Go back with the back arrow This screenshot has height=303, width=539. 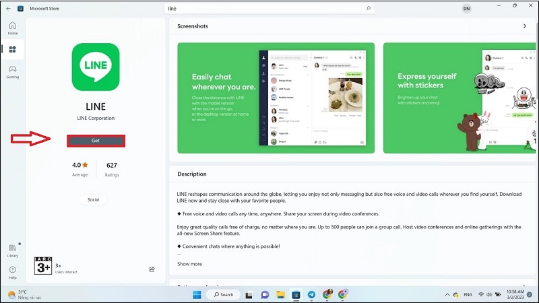(x=8, y=8)
